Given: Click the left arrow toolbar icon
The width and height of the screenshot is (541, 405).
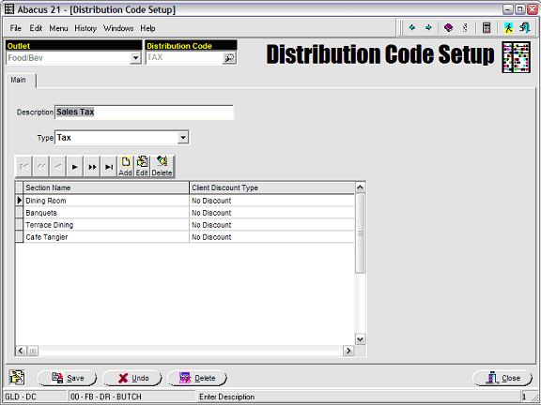Looking at the screenshot, I should point(412,27).
